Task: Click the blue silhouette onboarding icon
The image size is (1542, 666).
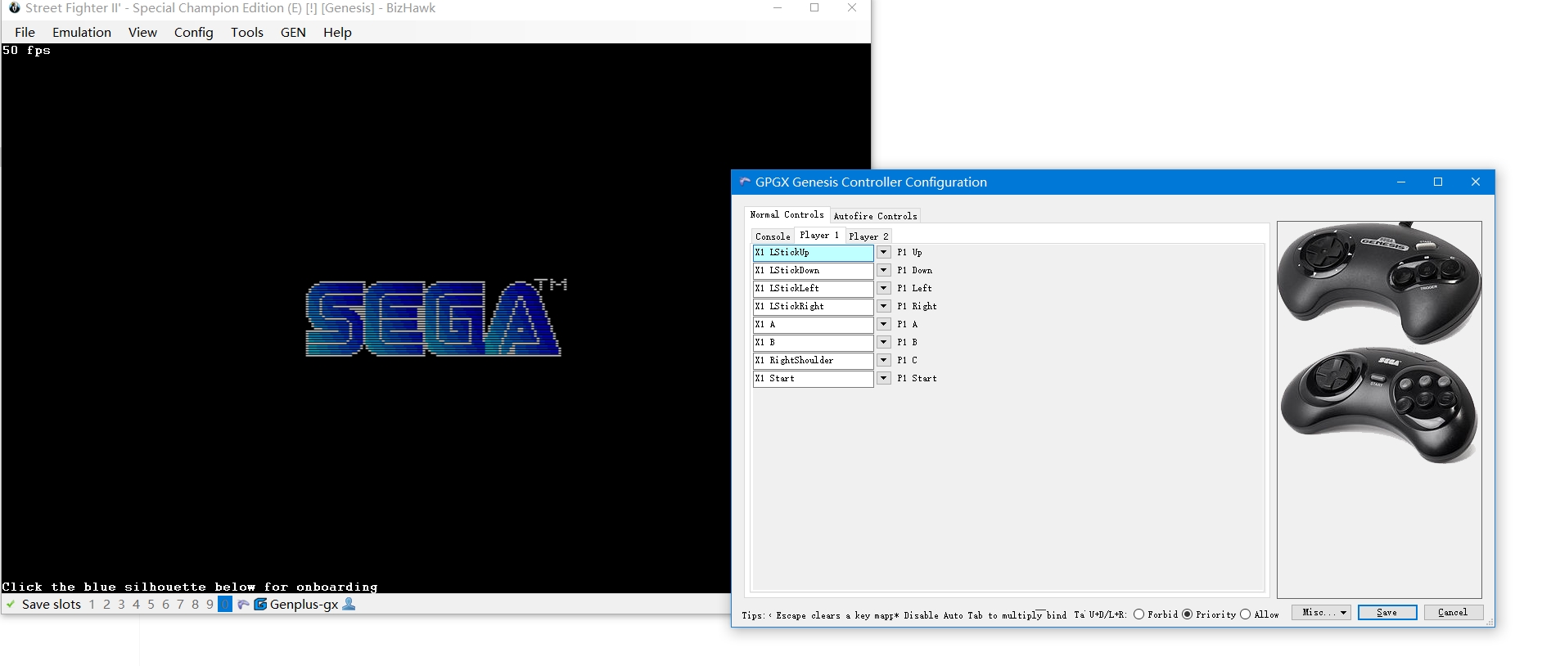Action: pyautogui.click(x=349, y=604)
